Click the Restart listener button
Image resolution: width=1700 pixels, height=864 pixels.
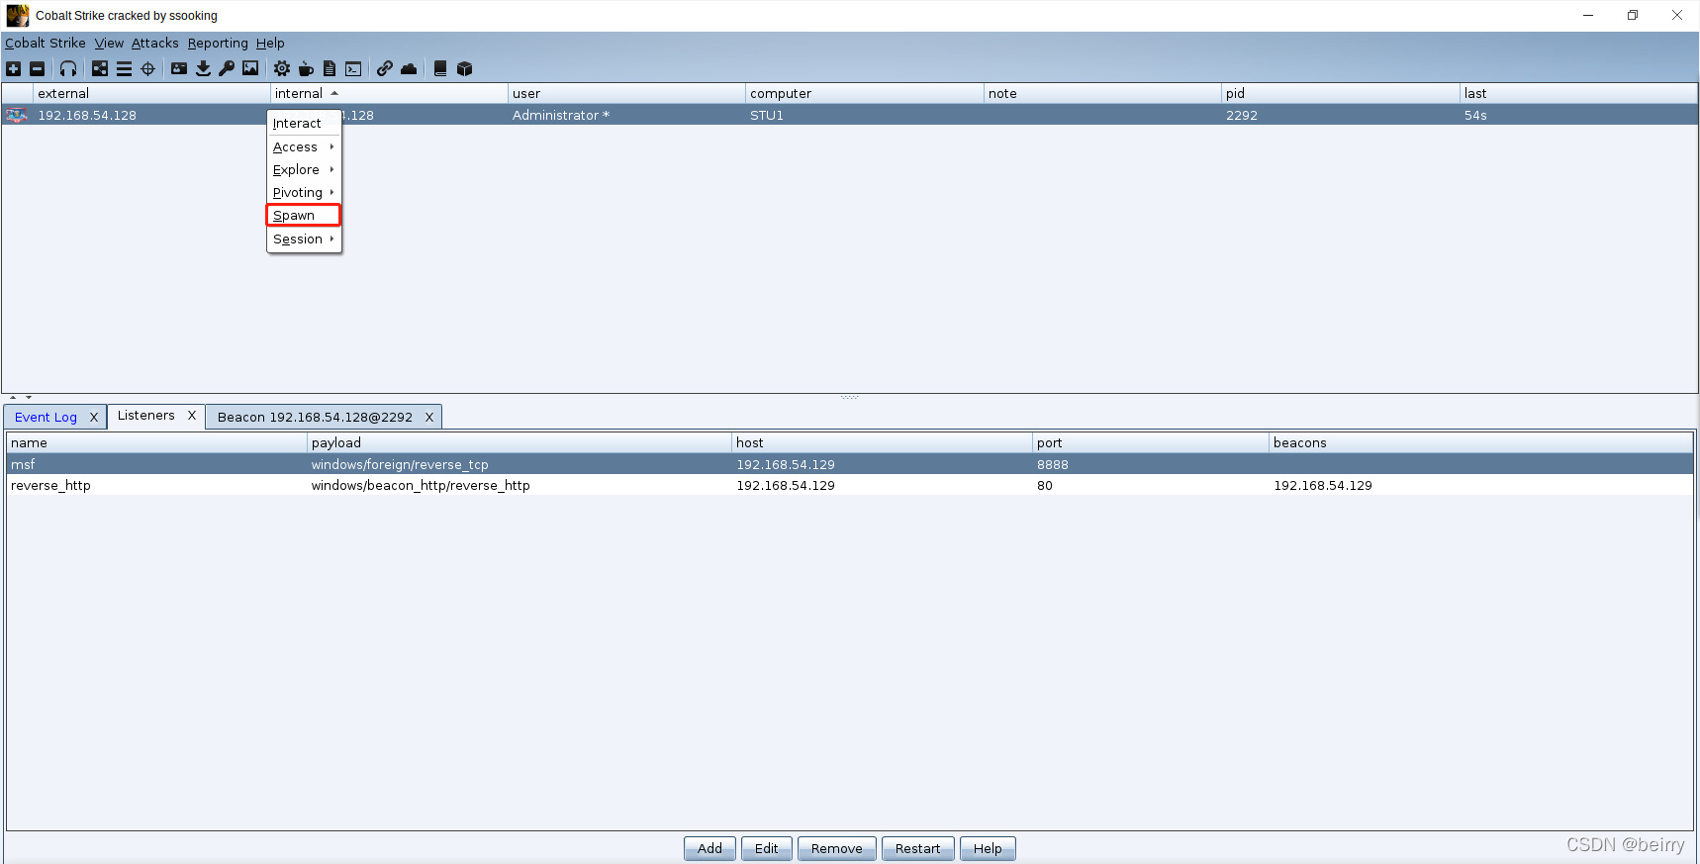(x=918, y=848)
